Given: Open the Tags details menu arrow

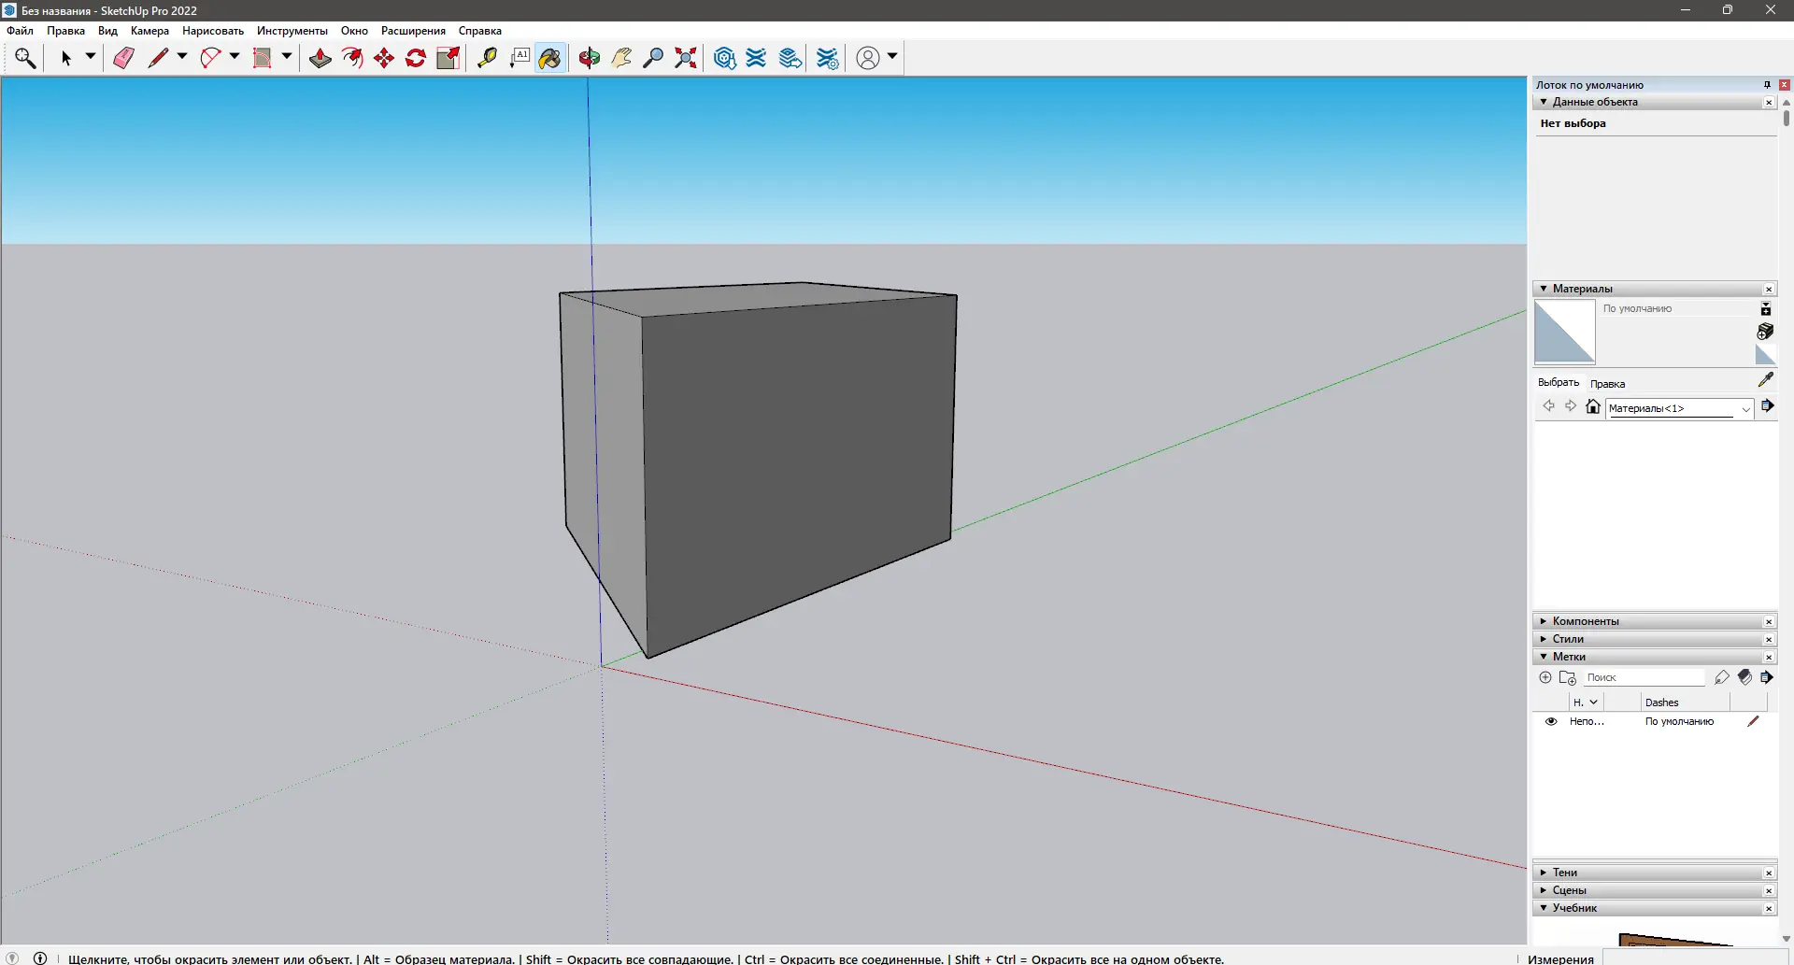Looking at the screenshot, I should [x=1767, y=677].
